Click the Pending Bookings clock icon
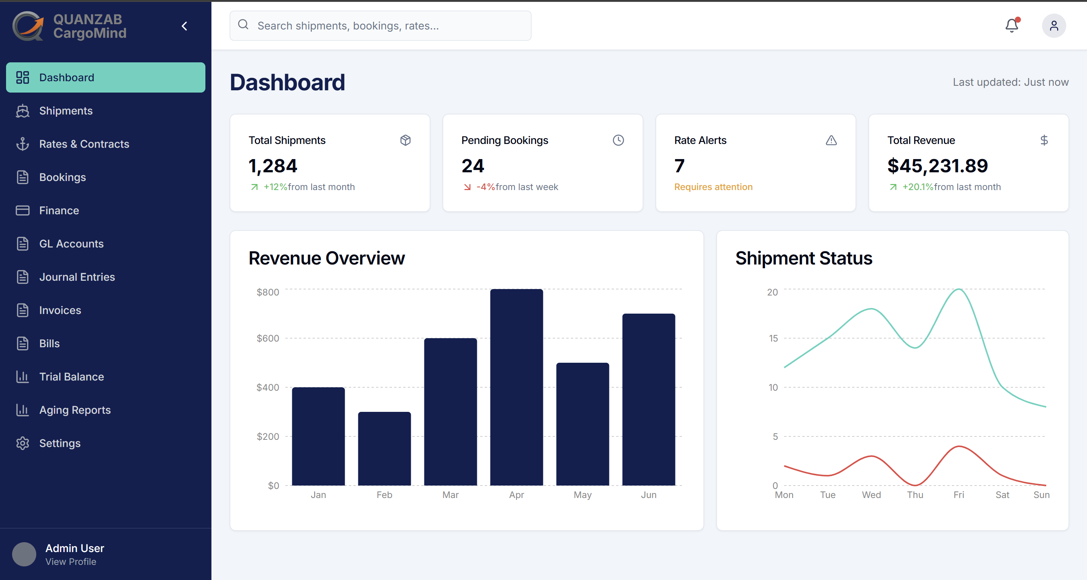 pos(618,140)
